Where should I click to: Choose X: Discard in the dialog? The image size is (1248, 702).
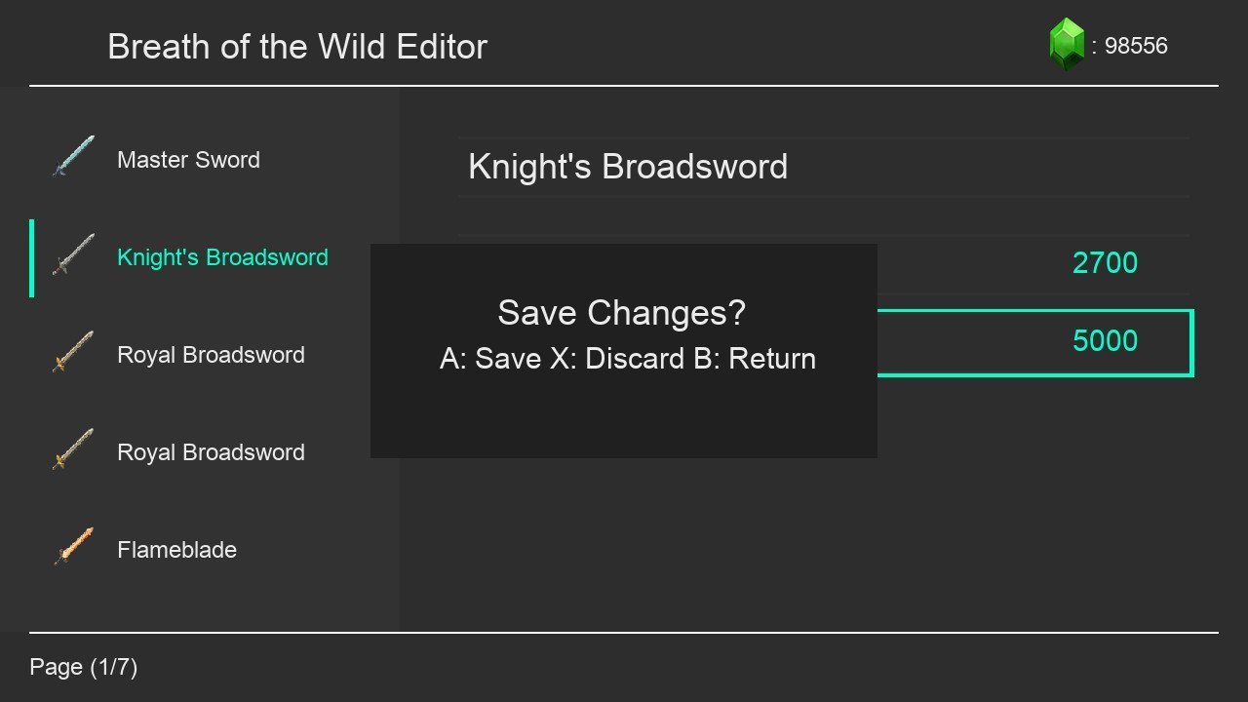point(617,359)
